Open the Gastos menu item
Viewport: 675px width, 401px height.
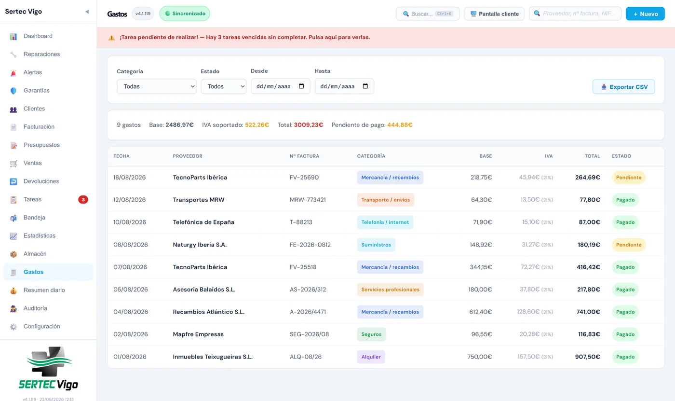click(x=48, y=272)
